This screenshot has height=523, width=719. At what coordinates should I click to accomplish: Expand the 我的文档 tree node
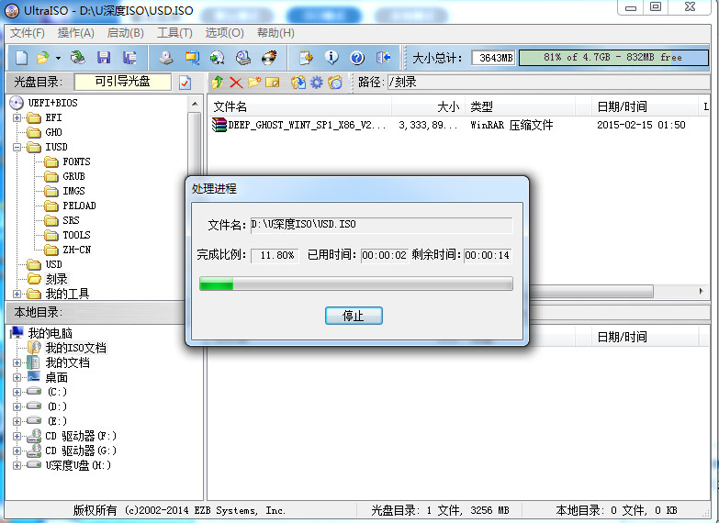click(17, 362)
